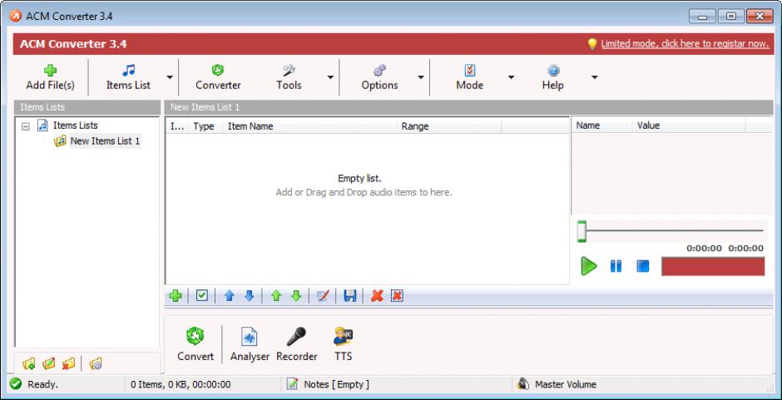Image resolution: width=782 pixels, height=400 pixels.
Task: Click the blue down arrow icon
Action: 250,296
